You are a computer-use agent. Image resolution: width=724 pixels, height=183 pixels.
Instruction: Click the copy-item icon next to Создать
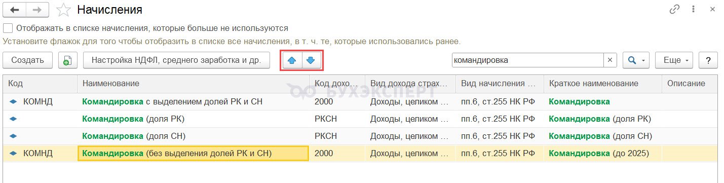[x=67, y=60]
